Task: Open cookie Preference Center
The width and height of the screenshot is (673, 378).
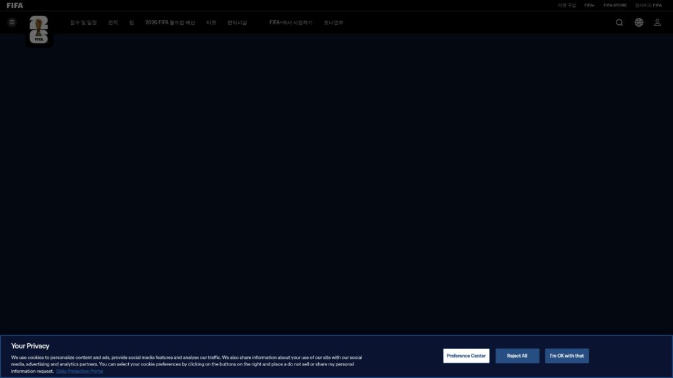Action: 466,356
